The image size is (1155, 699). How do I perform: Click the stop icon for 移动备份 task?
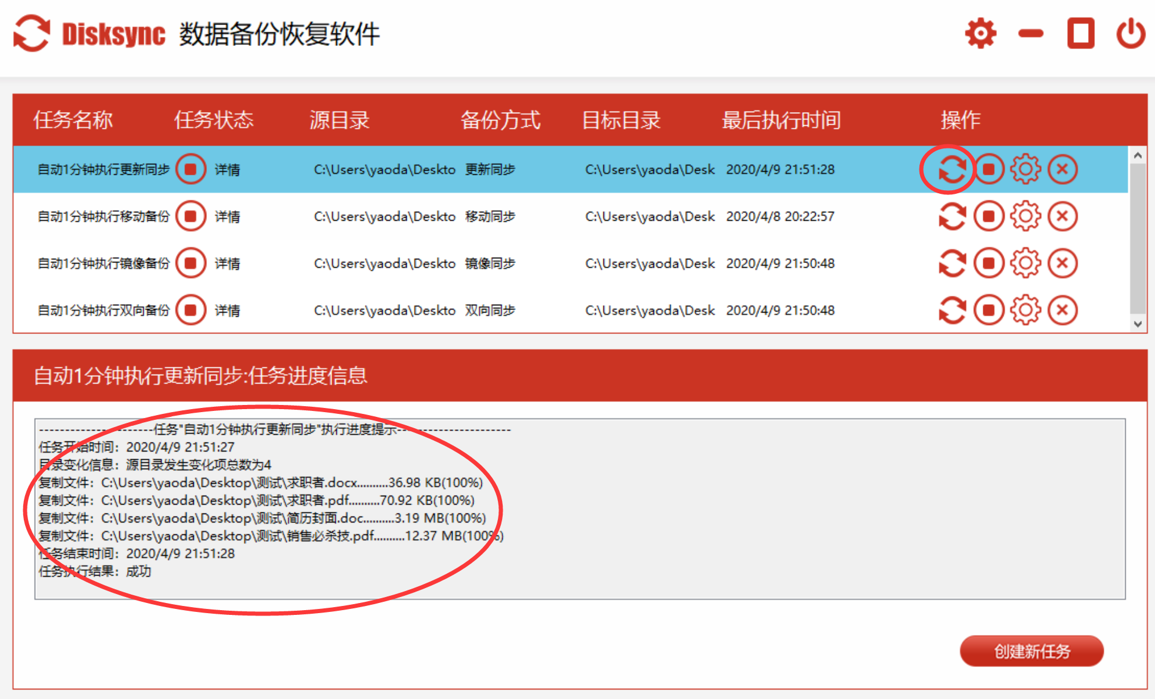(989, 216)
